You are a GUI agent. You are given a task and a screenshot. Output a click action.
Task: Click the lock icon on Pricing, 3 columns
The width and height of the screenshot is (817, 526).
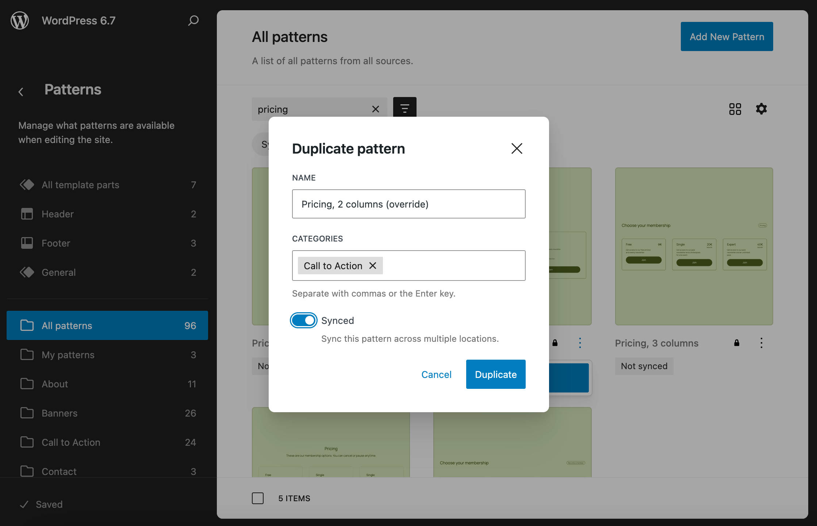(x=736, y=343)
